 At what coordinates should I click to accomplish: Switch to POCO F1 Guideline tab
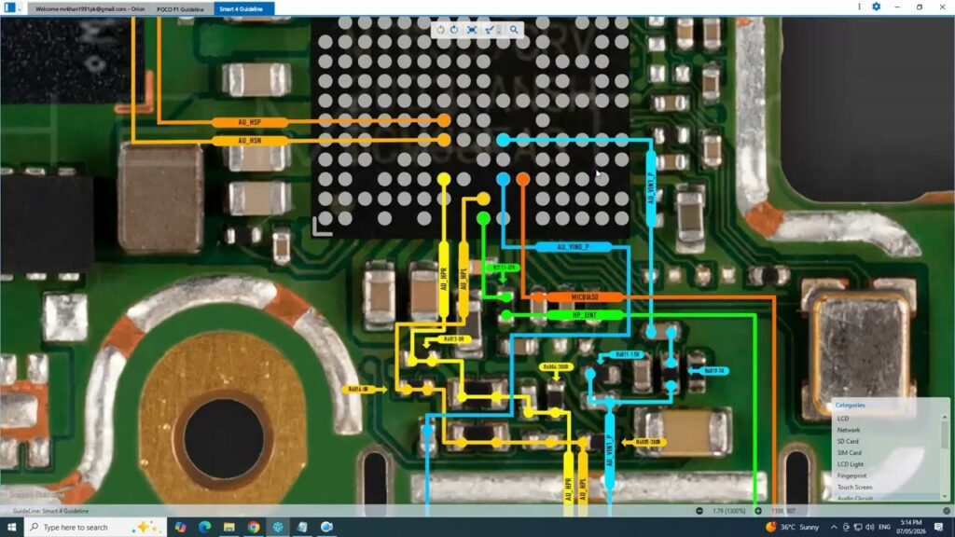tap(180, 9)
